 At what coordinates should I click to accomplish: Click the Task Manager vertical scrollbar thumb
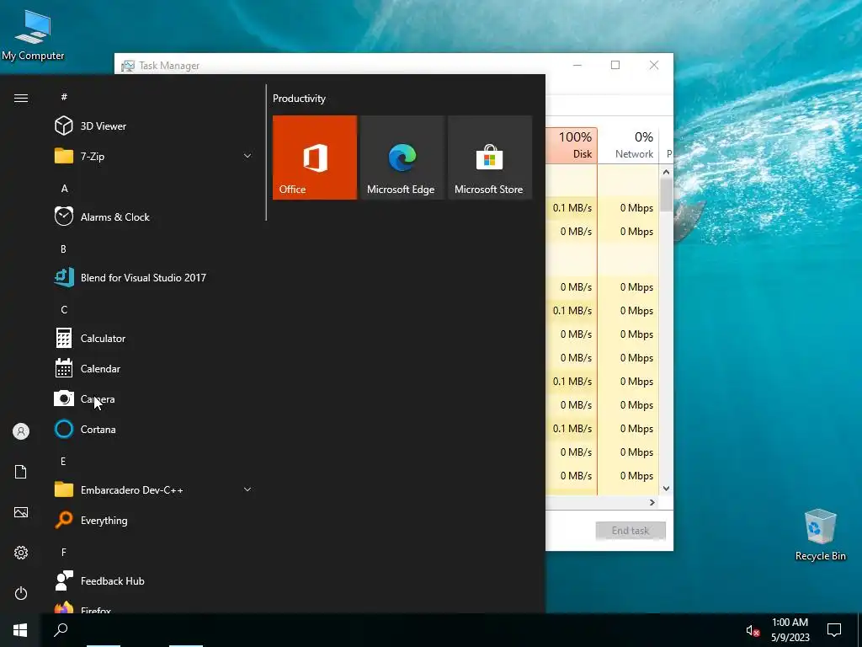click(x=666, y=195)
